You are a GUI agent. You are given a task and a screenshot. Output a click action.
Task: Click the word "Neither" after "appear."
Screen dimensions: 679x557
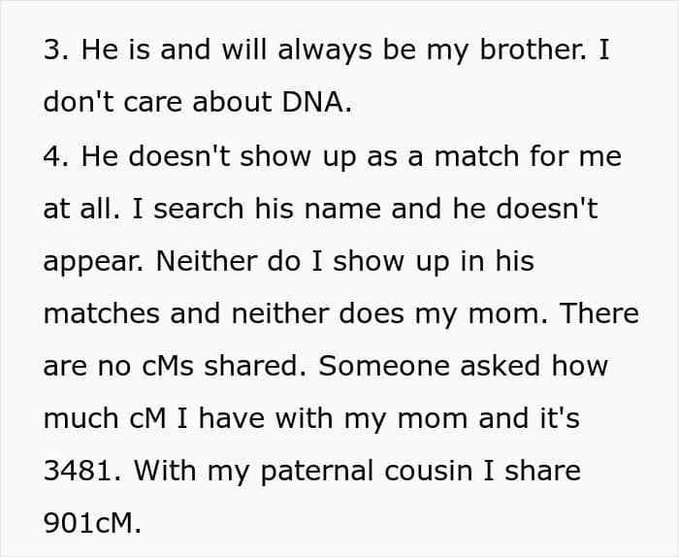[x=206, y=260]
